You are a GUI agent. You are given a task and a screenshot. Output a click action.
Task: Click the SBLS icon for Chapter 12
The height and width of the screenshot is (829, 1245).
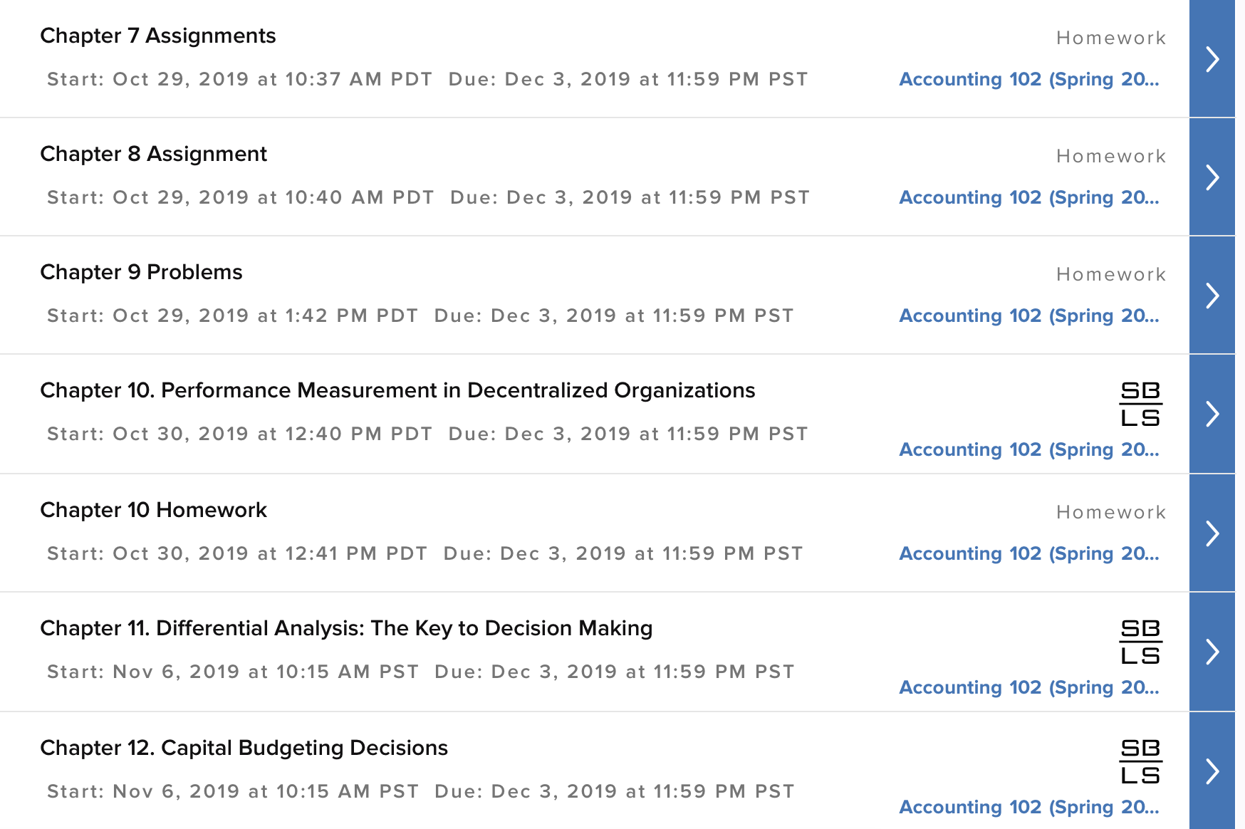(1140, 761)
